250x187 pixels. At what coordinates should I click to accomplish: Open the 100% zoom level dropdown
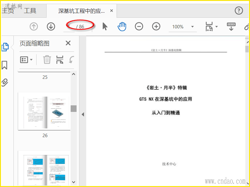click(192, 27)
